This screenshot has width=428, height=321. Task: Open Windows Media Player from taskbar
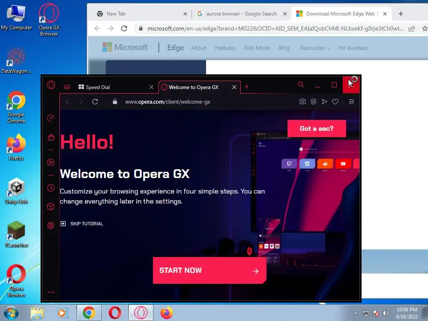coord(63,313)
